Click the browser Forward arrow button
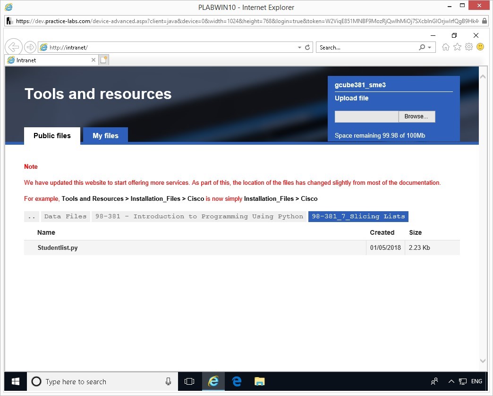This screenshot has width=493, height=396. coord(30,47)
